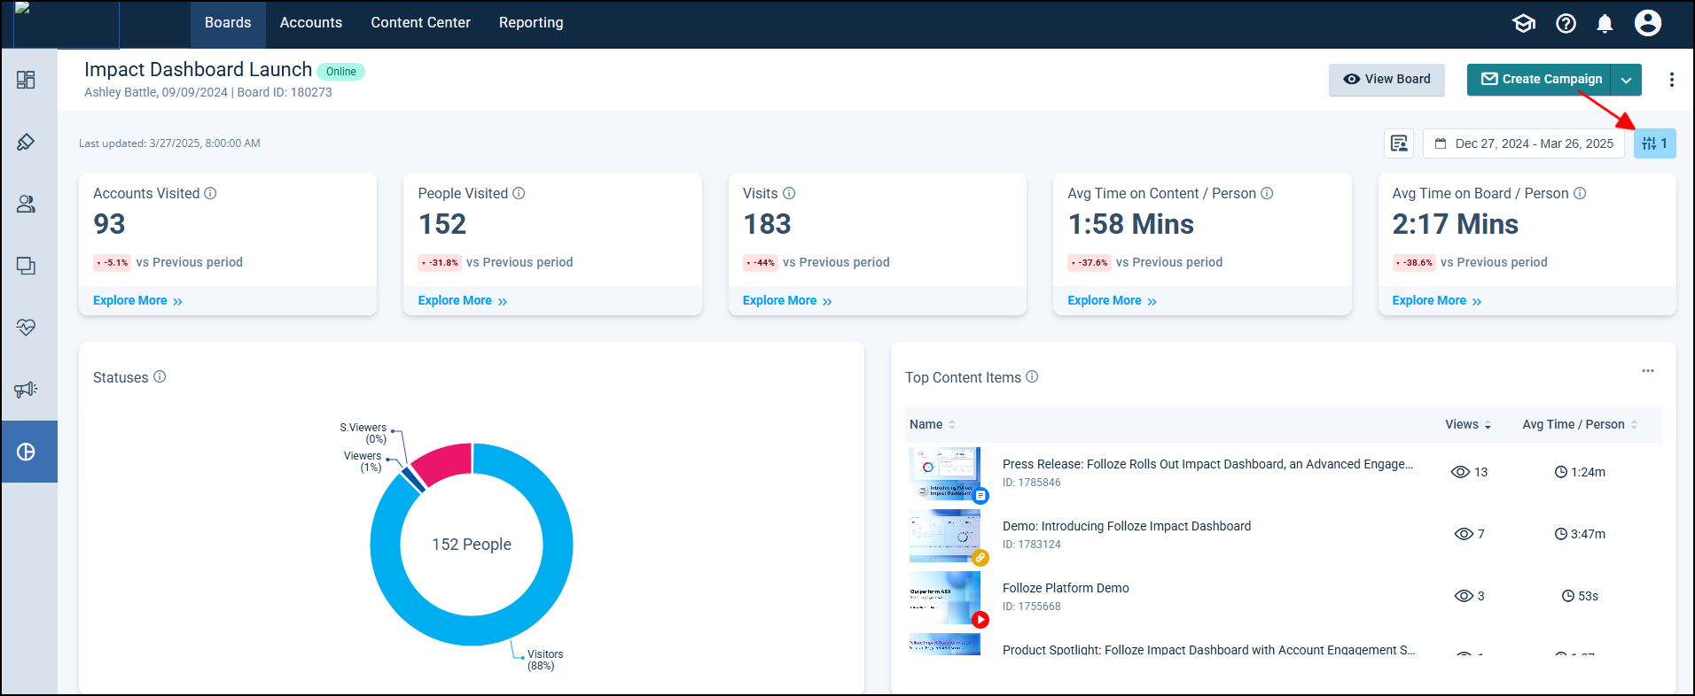The width and height of the screenshot is (1695, 696).
Task: Open the user profile avatar icon
Action: coord(1647,23)
